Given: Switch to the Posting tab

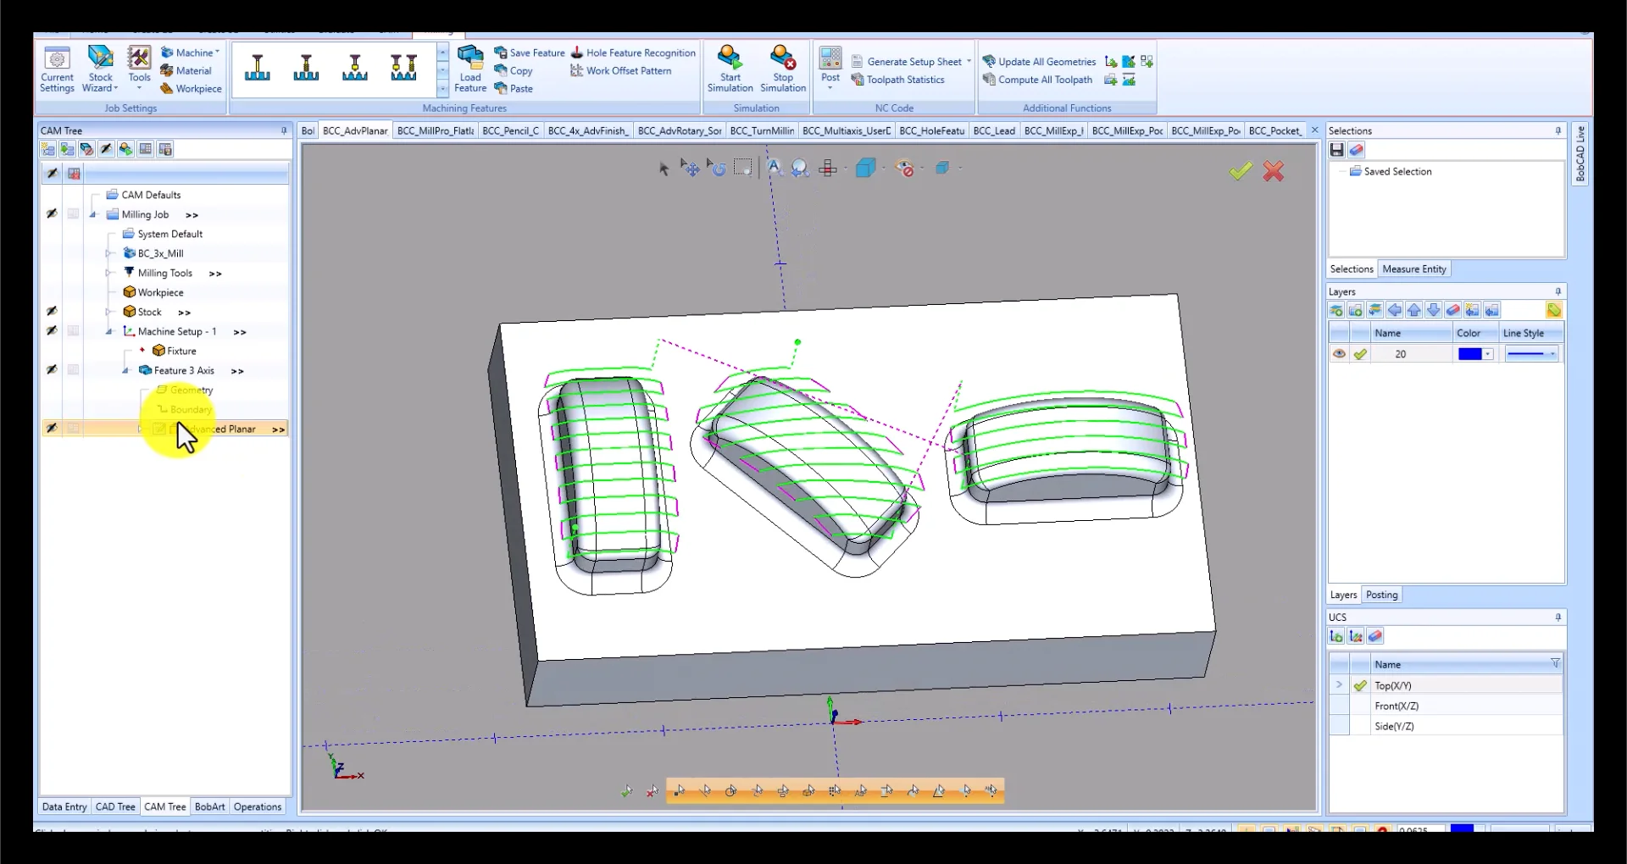Looking at the screenshot, I should (1381, 594).
